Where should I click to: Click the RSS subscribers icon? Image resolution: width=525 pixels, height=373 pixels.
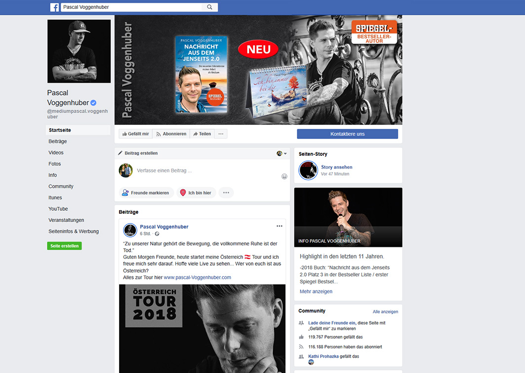pyautogui.click(x=301, y=347)
